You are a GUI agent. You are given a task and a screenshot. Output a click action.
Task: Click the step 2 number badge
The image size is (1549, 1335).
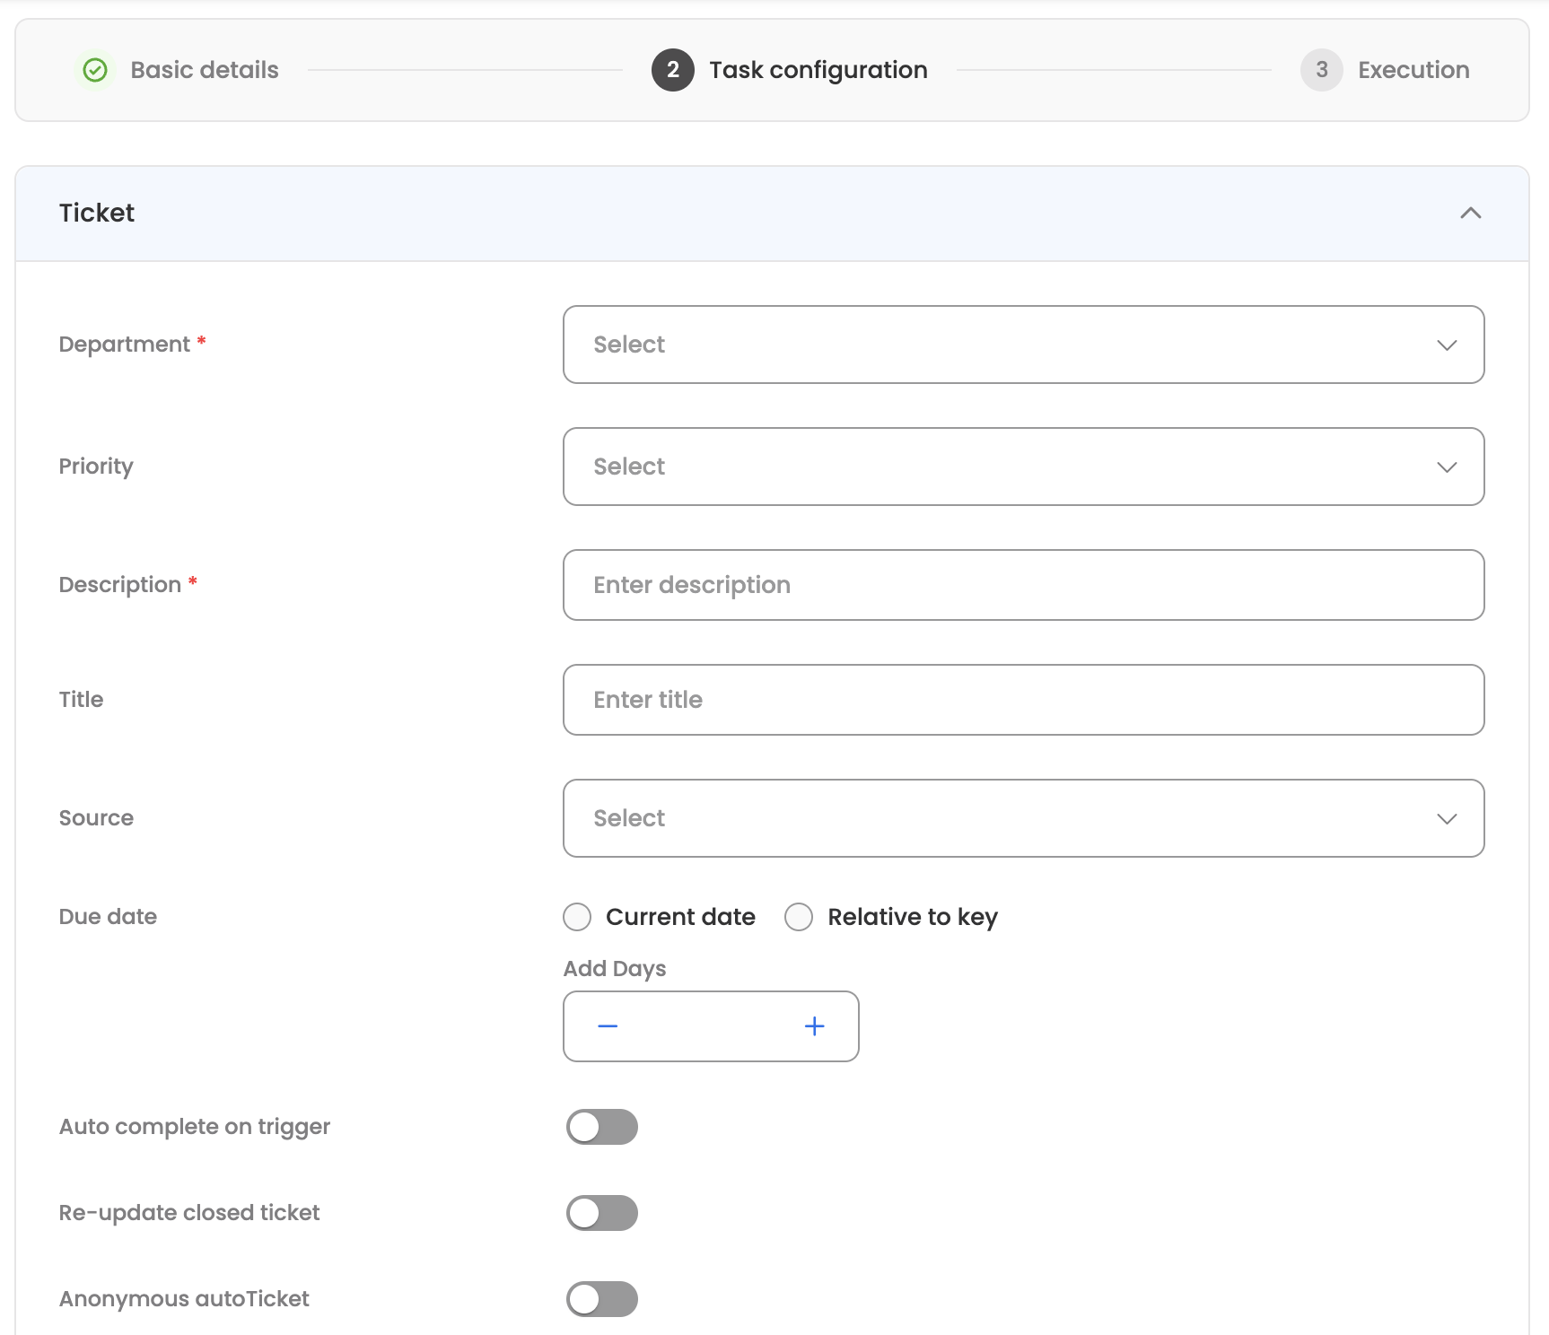[672, 70]
